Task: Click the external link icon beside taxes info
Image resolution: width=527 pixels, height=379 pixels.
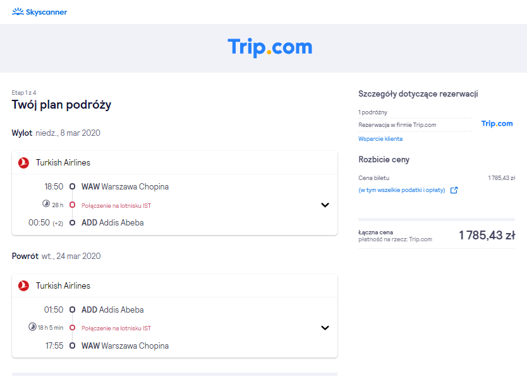Action: coord(454,190)
